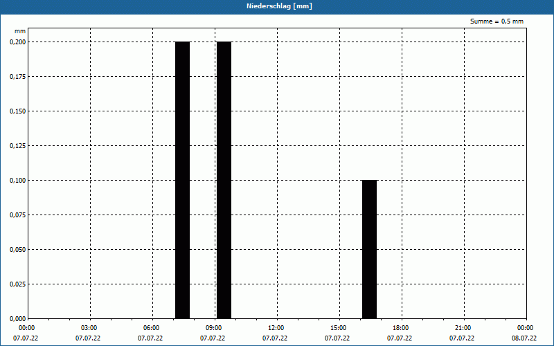Click the 0,000 y-axis label
The height and width of the screenshot is (346, 554).
tap(18, 319)
